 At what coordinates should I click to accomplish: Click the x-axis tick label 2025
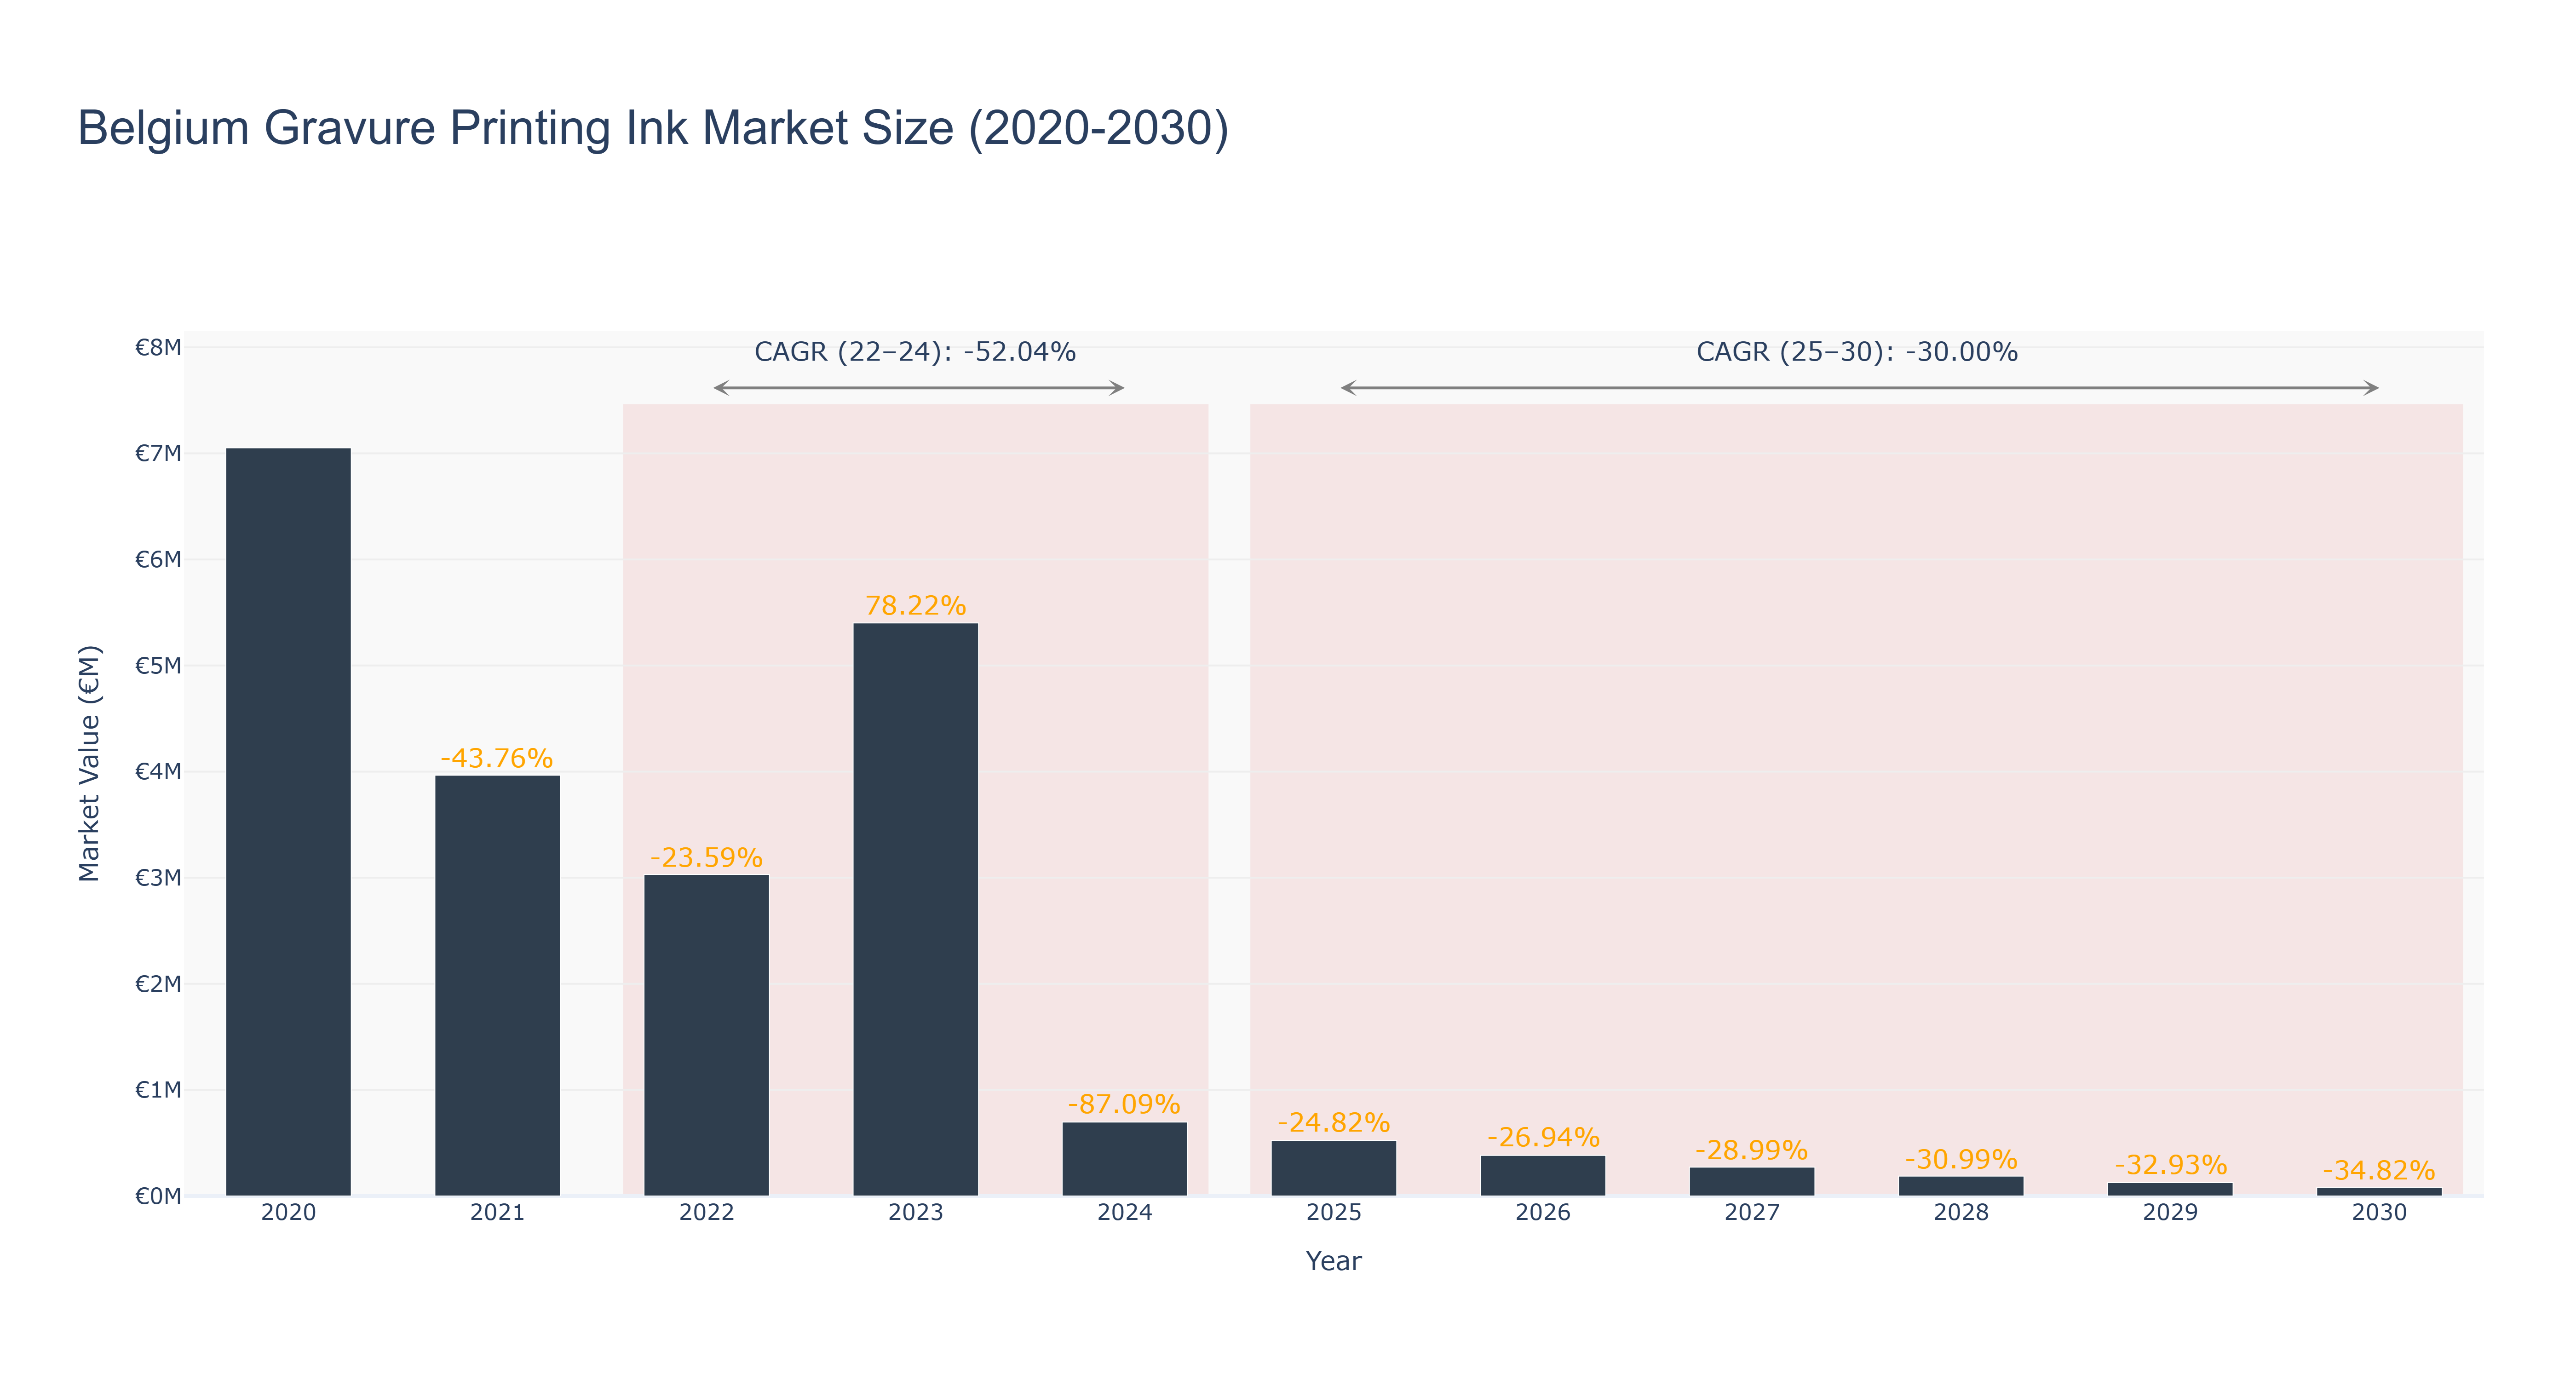pyautogui.click(x=1333, y=1213)
